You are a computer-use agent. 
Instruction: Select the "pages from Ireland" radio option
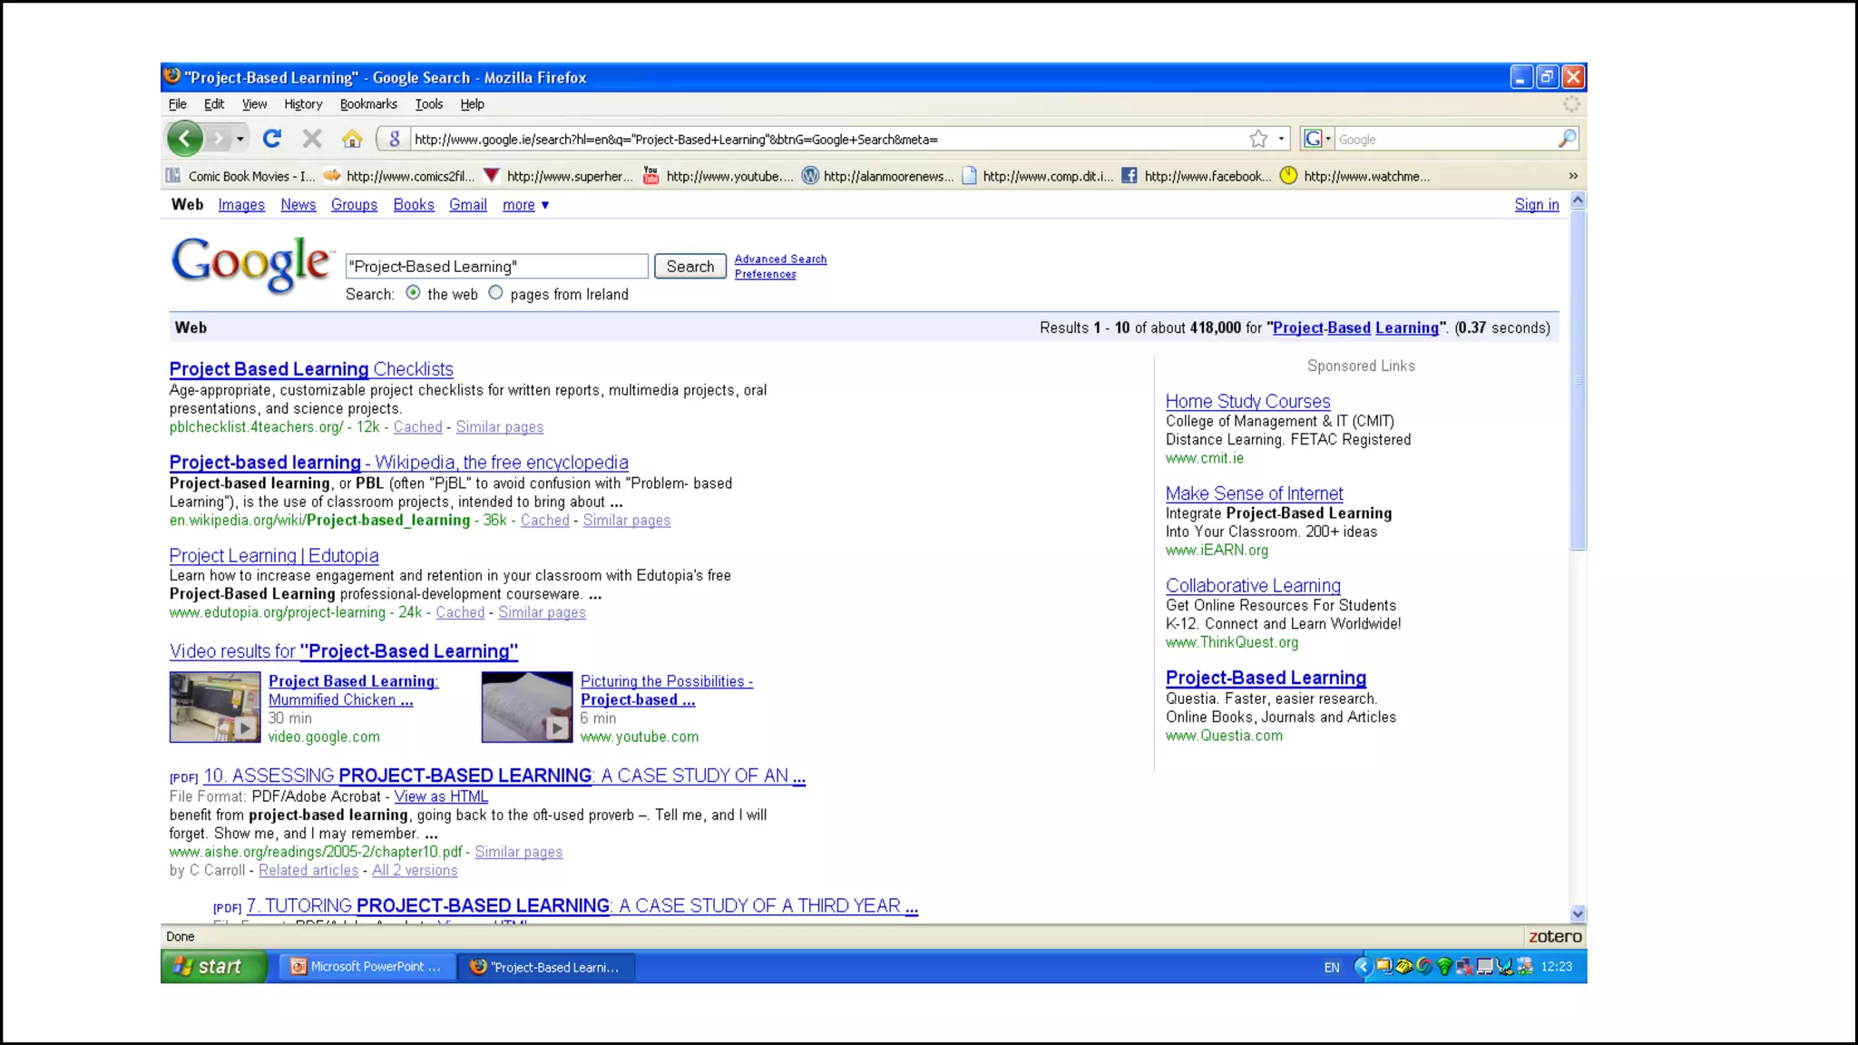tap(495, 293)
